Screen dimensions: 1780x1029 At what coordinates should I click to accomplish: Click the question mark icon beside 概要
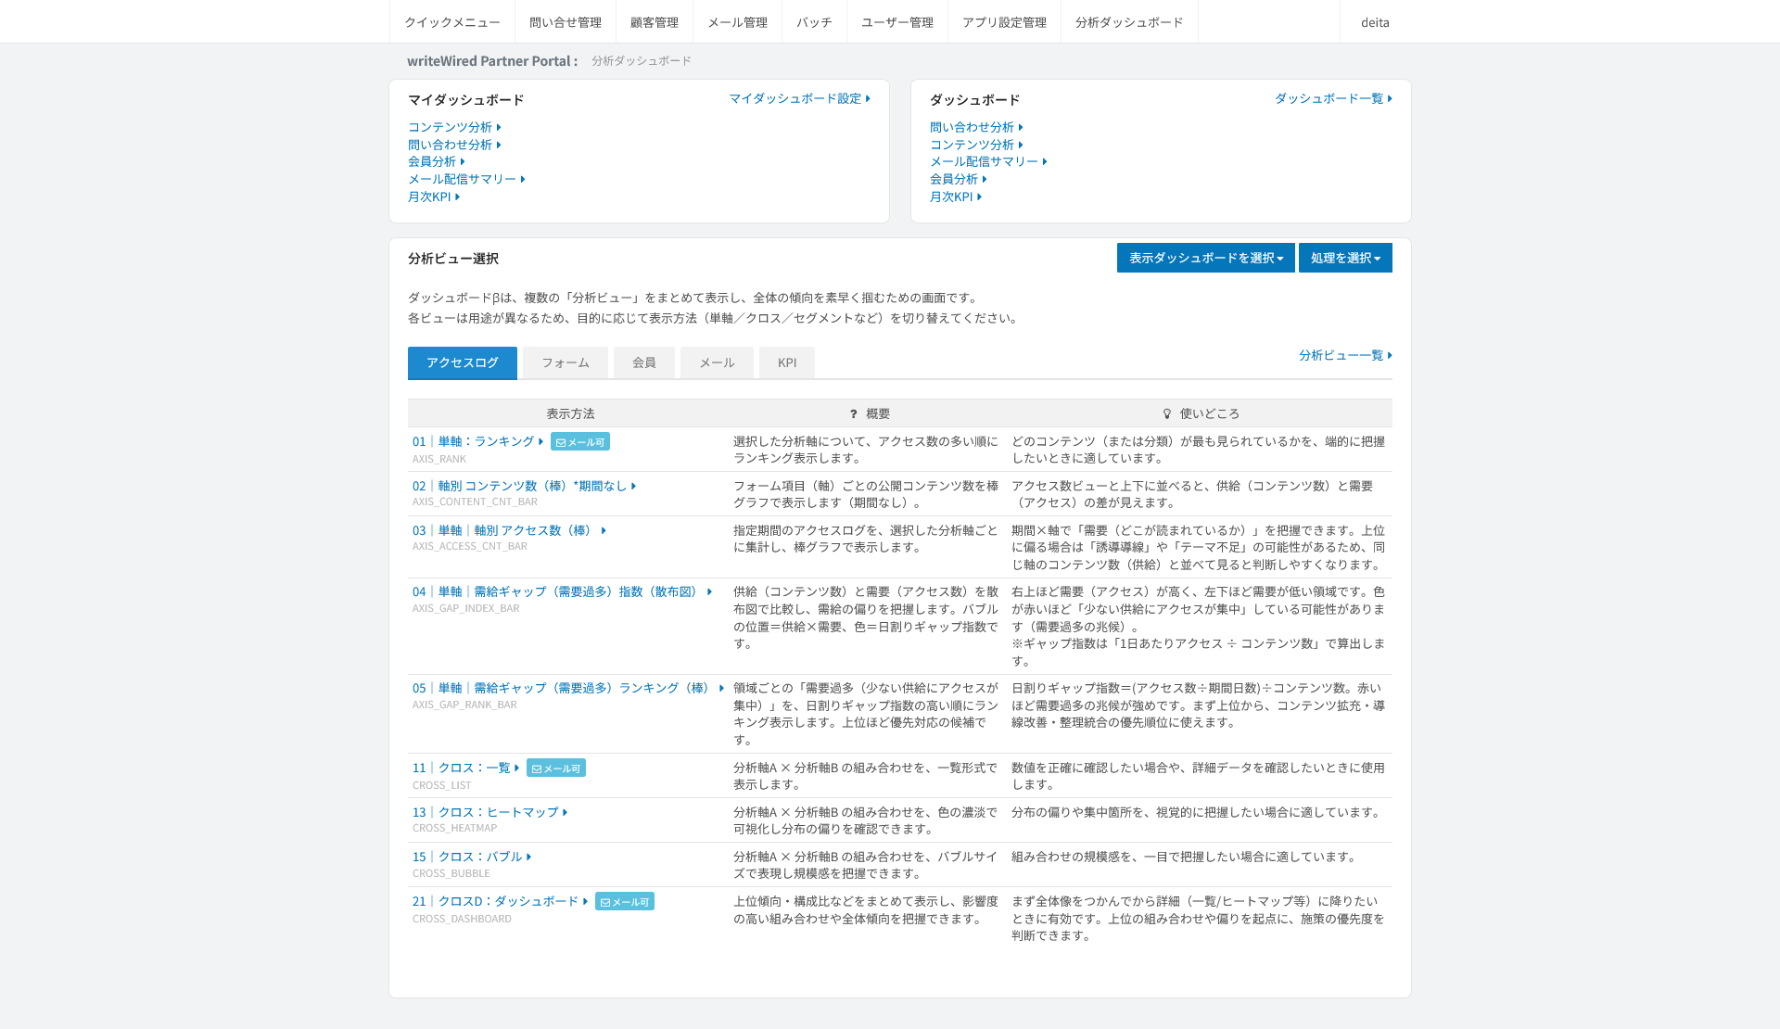point(853,414)
